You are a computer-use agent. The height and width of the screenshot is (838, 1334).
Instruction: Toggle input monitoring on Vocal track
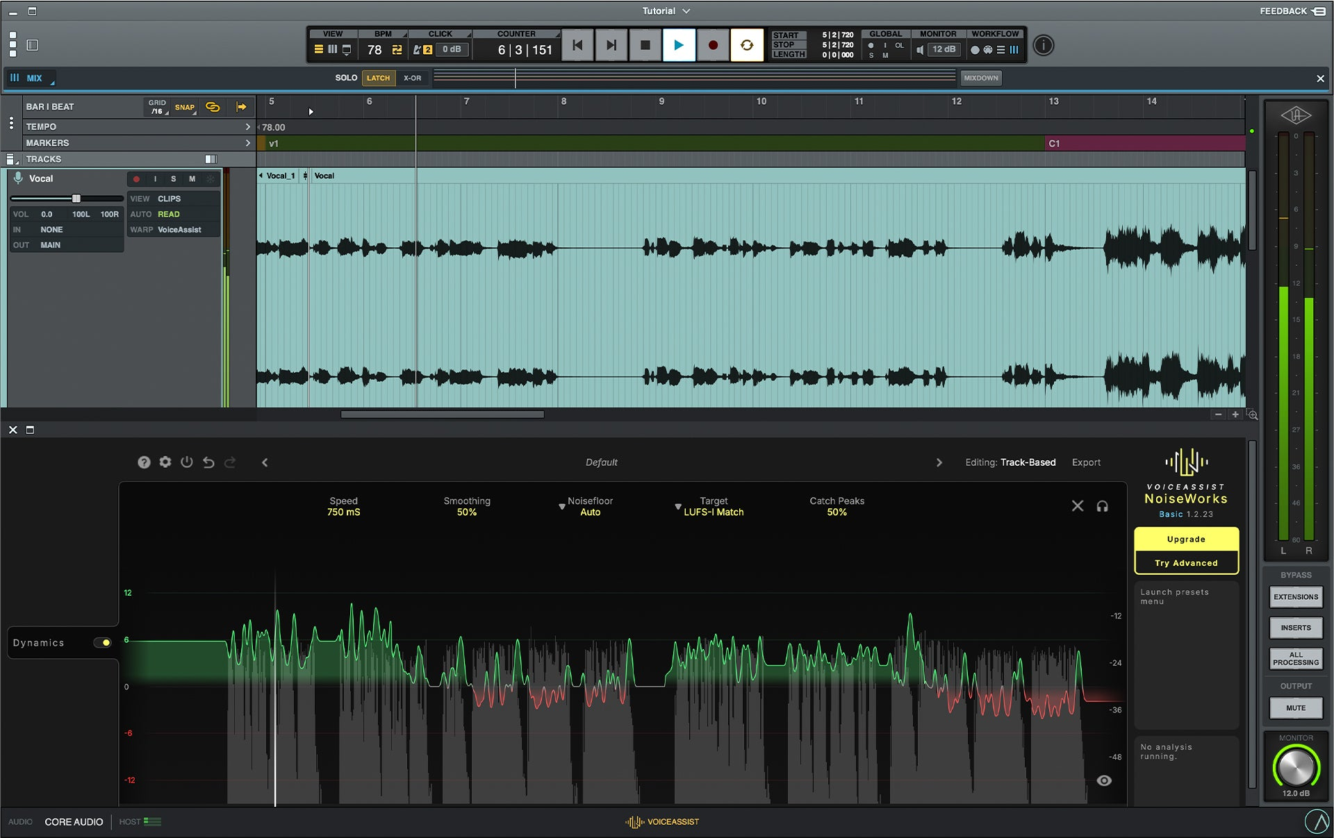point(155,179)
